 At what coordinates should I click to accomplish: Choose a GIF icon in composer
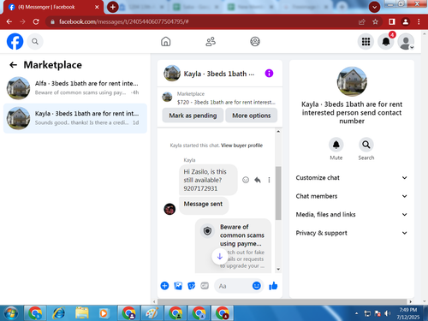point(205,286)
